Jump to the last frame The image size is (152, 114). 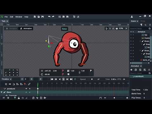click(71, 79)
